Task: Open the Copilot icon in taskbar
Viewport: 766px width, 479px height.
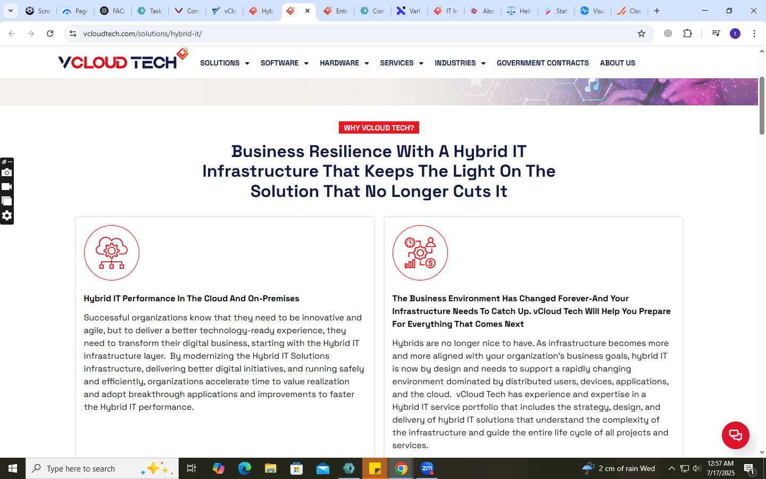Action: pyautogui.click(x=218, y=468)
